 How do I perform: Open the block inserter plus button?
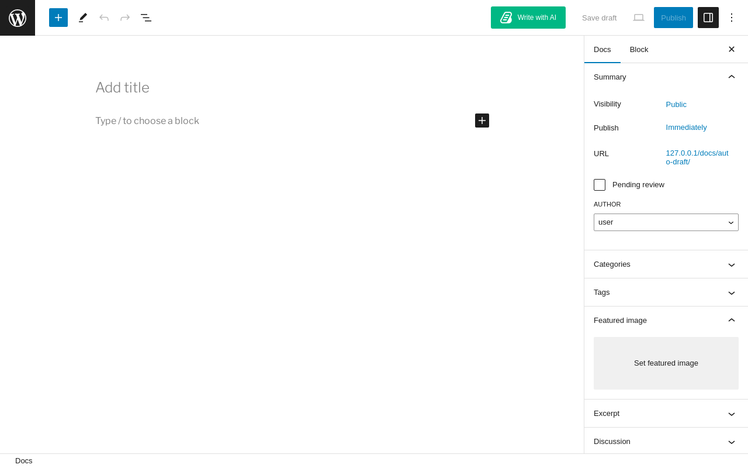[x=58, y=18]
